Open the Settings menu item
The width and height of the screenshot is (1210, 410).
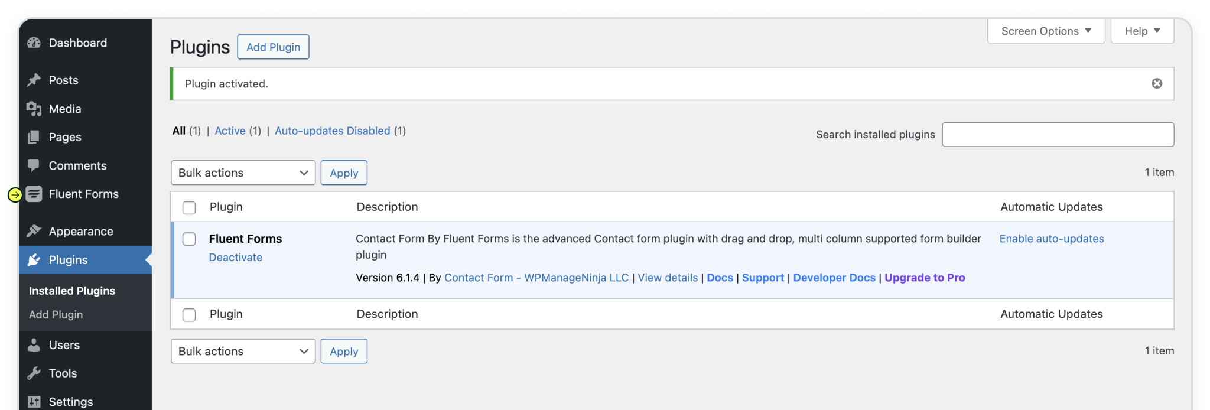pyautogui.click(x=71, y=402)
